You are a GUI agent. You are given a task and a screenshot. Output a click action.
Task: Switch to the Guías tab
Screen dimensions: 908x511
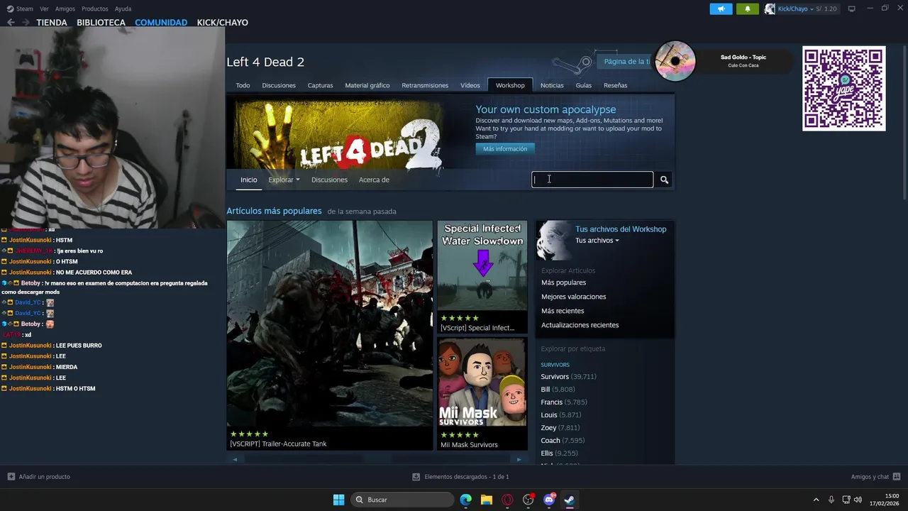(x=584, y=85)
